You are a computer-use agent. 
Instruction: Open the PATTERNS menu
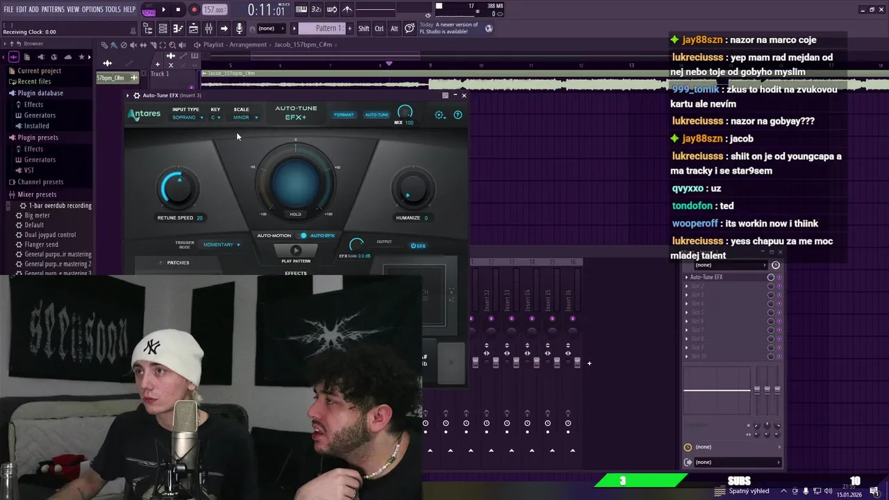tap(53, 9)
